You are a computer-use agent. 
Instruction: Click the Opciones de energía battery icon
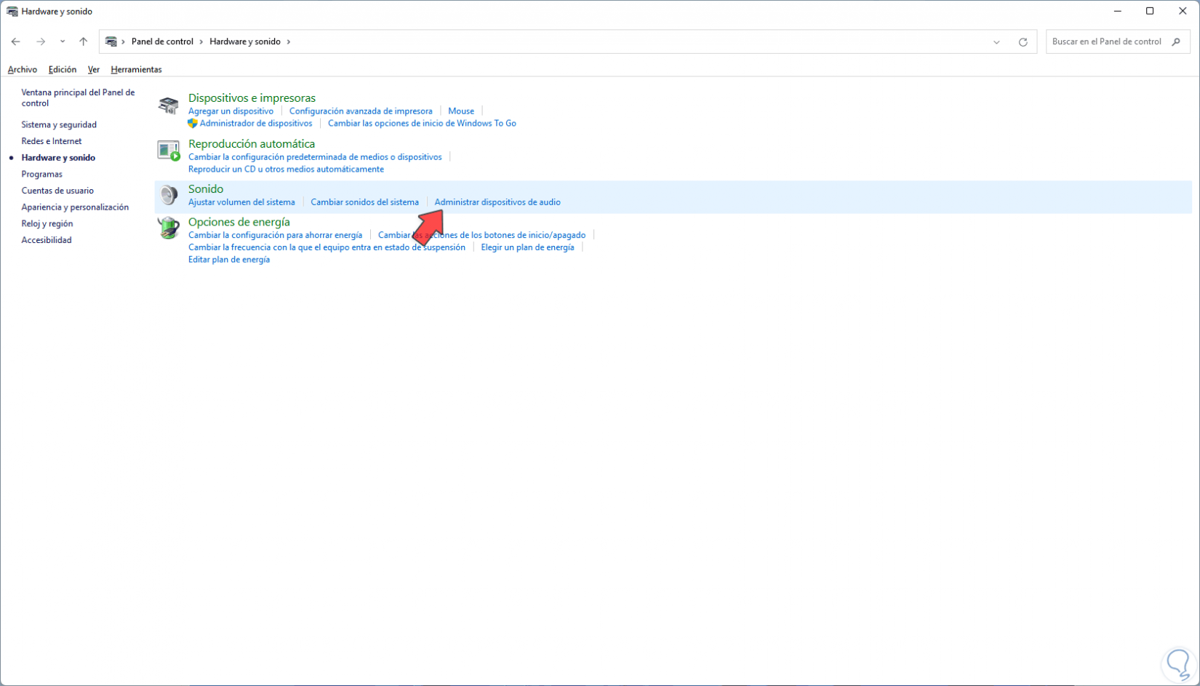pos(169,228)
